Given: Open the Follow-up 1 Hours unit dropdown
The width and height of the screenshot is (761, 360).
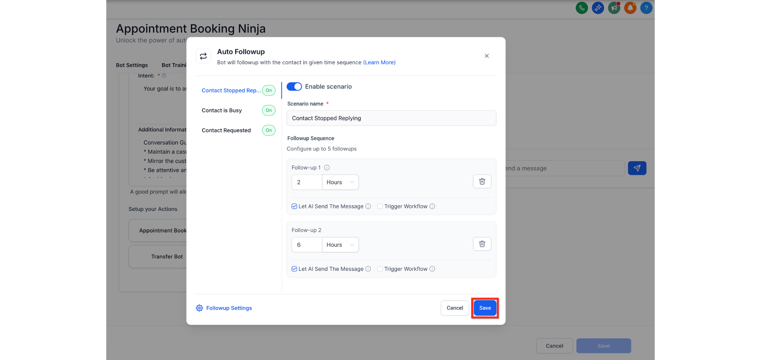Looking at the screenshot, I should tap(340, 182).
